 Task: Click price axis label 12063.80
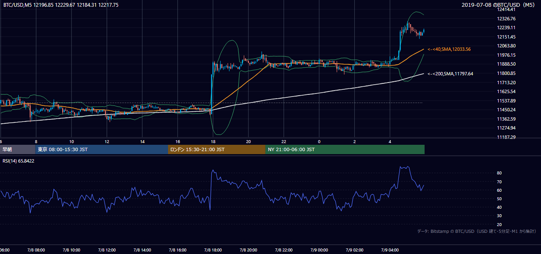[x=506, y=46]
